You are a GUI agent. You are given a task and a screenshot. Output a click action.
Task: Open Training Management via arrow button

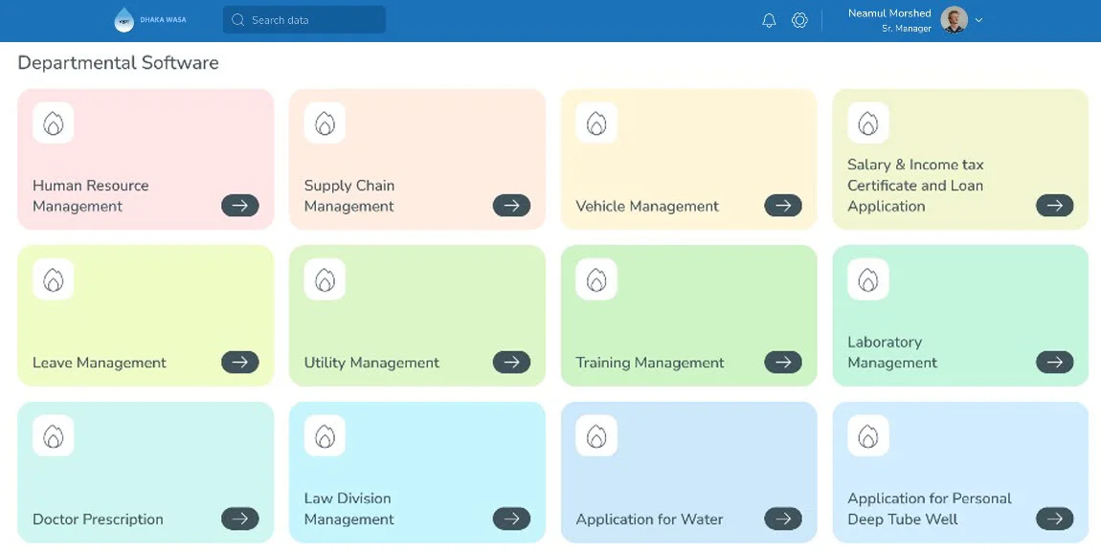coord(783,363)
